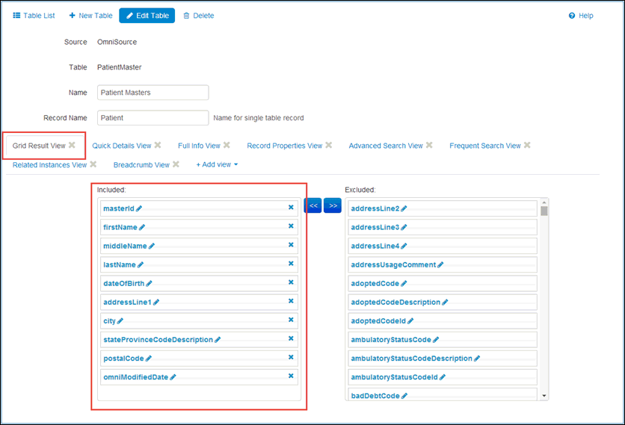625x425 pixels.
Task: Click the edit pencil beside dateOfBirth
Action: (150, 283)
